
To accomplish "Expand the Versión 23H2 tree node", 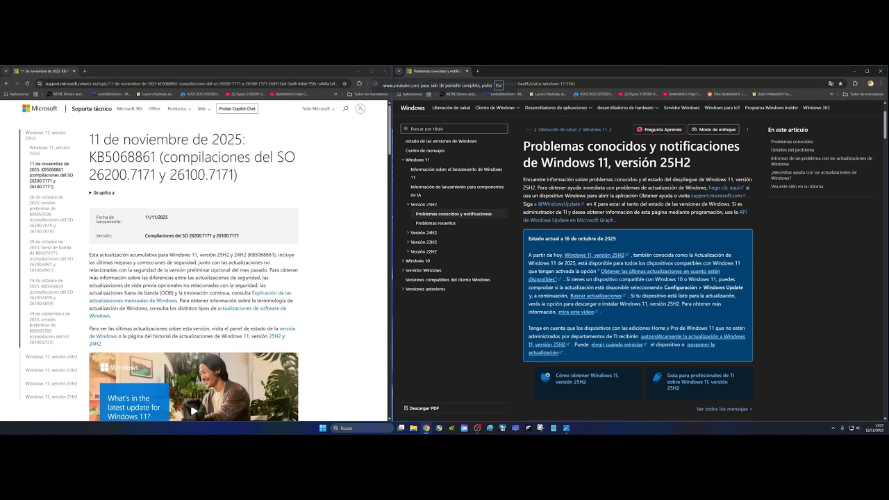I will [408, 242].
